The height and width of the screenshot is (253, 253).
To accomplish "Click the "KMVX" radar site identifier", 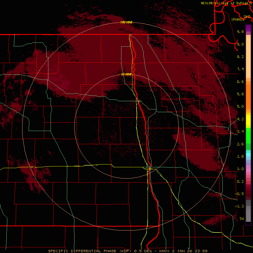I will click(164, 251).
